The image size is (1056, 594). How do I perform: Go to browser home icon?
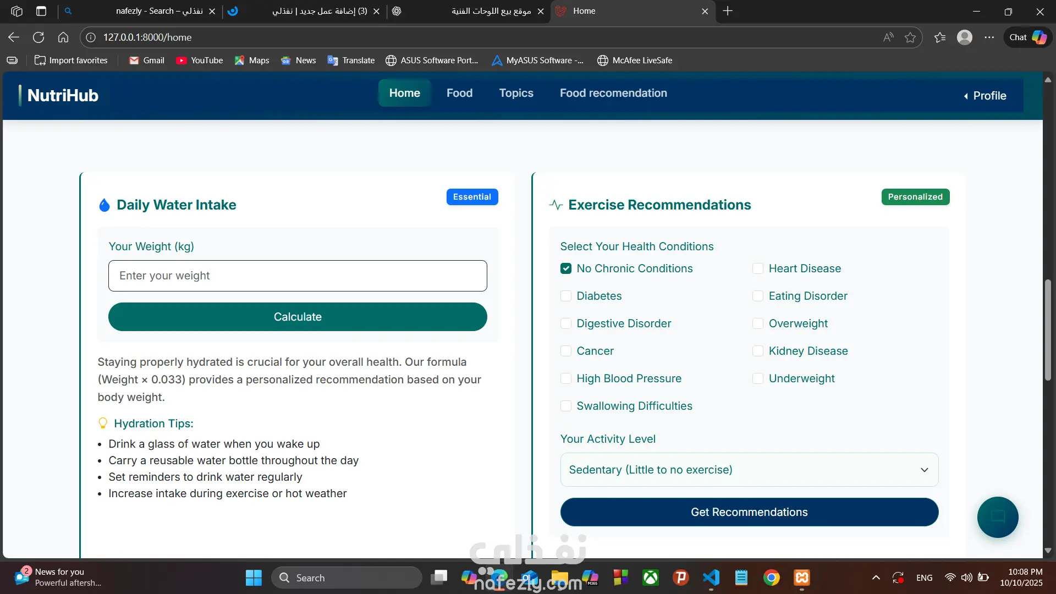(63, 37)
